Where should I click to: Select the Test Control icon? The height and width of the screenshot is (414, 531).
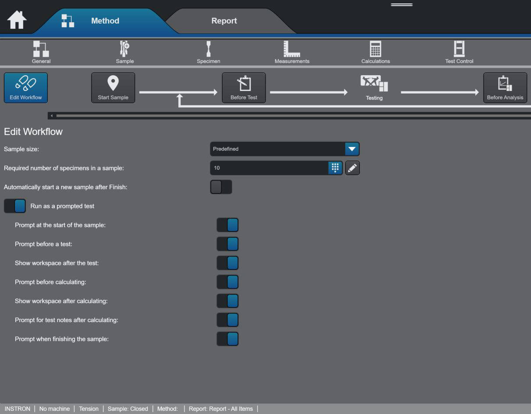pos(459,51)
